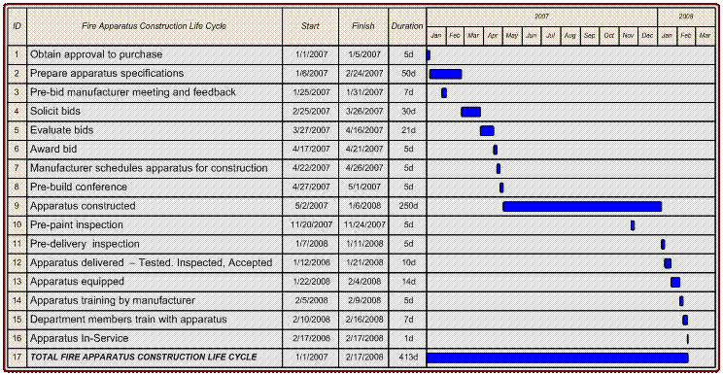Select the Obtain approval to purchase task
The image size is (723, 375).
96,54
